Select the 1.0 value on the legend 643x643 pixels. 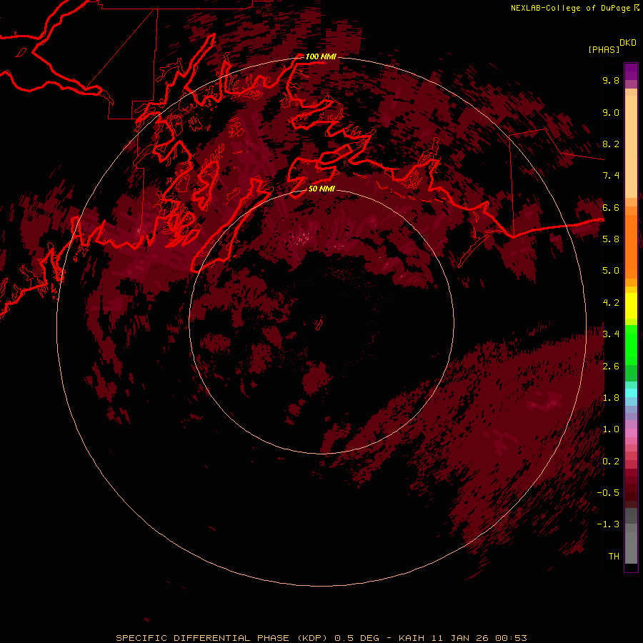[611, 429]
